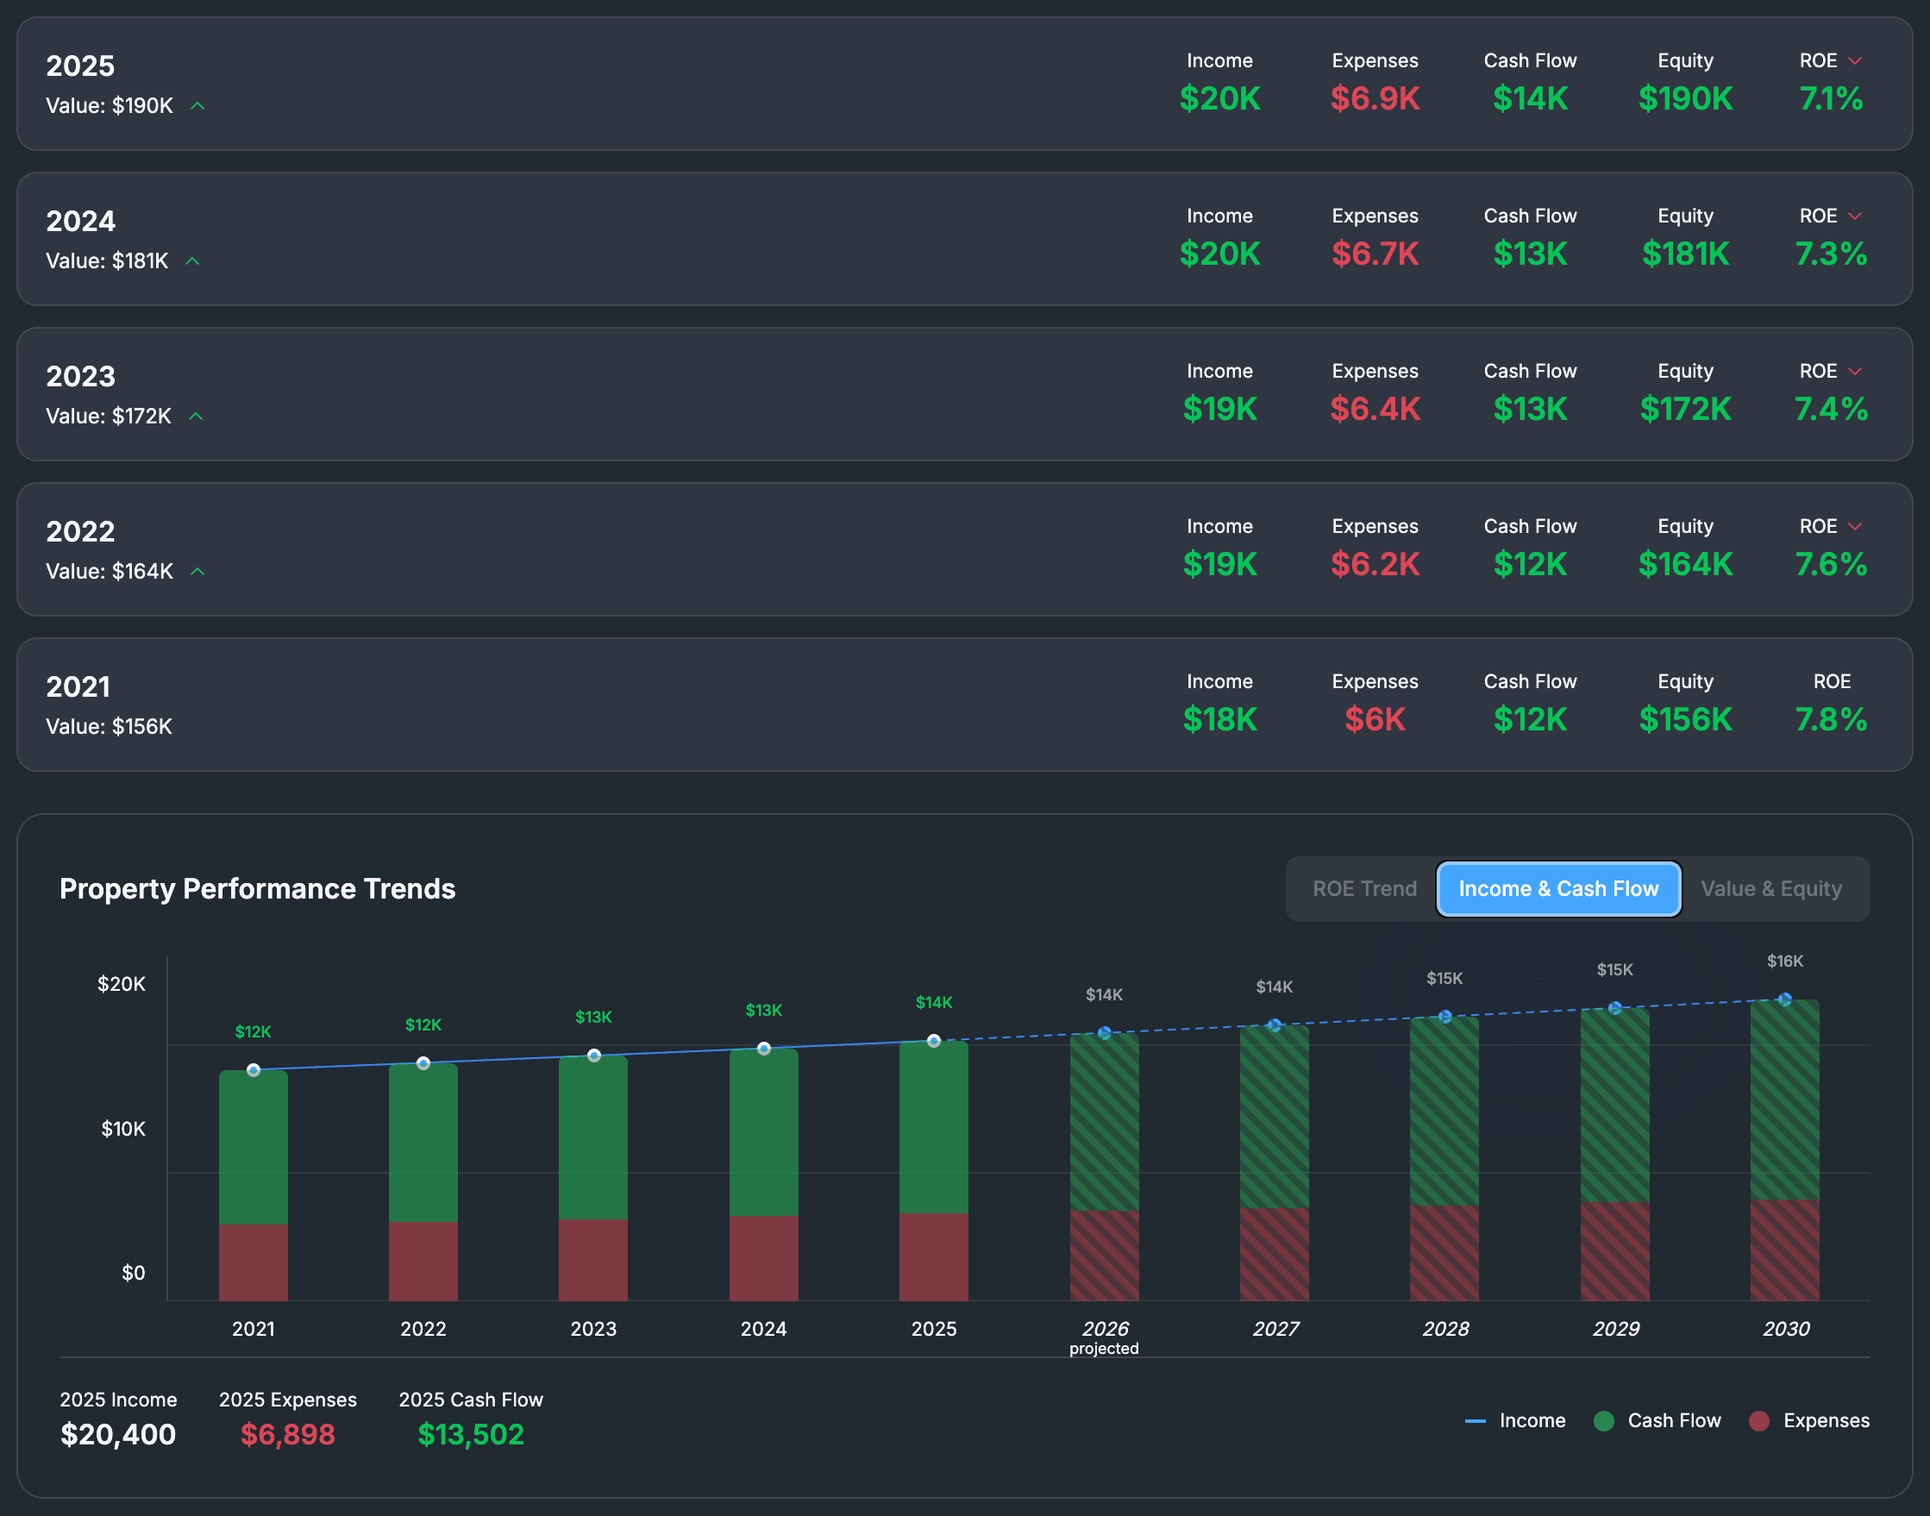Click the red down chevron next to 2024 ROE
This screenshot has height=1516, width=1930.
[x=1854, y=216]
